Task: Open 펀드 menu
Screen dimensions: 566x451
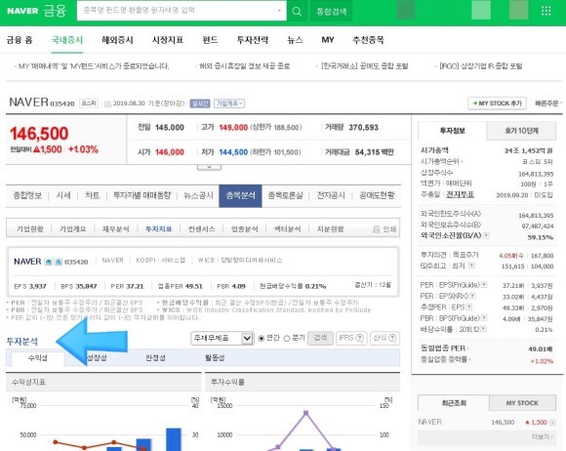Action: coord(210,40)
